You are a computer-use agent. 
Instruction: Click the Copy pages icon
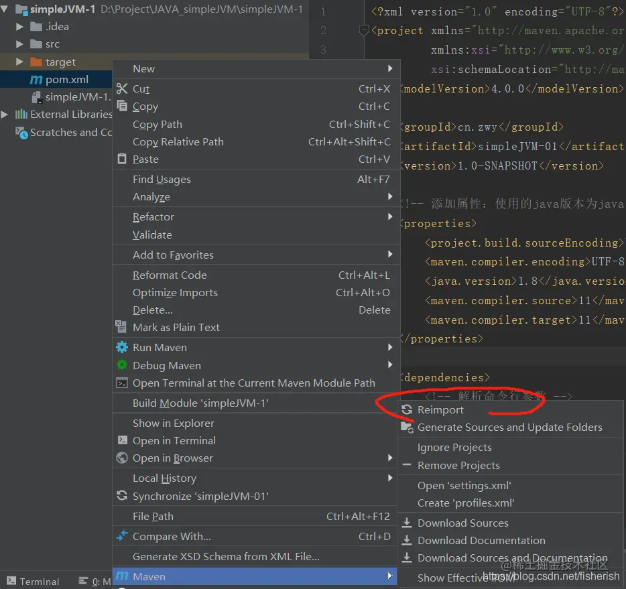tap(122, 106)
